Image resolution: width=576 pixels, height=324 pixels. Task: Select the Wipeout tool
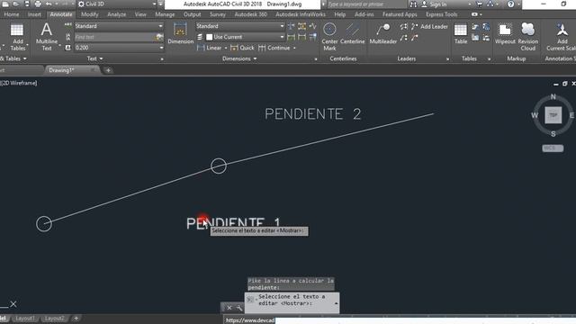point(505,34)
